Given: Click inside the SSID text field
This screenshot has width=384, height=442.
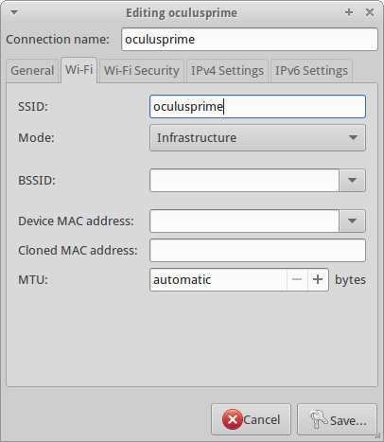Looking at the screenshot, I should (257, 107).
